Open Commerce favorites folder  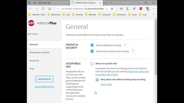pos(119,15)
